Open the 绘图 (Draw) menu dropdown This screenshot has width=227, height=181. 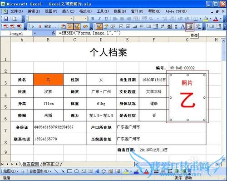pos(11,171)
